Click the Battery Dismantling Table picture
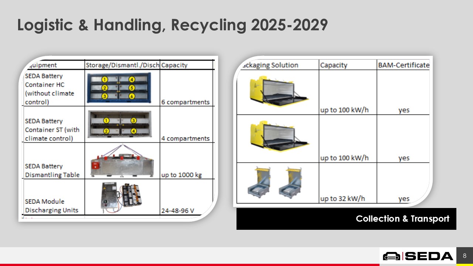Viewport: 473px width, 266px height. point(122,161)
